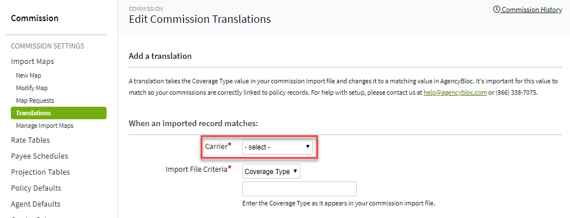Select the highlighted Translations item
The width and height of the screenshot is (570, 218).
pos(59,113)
